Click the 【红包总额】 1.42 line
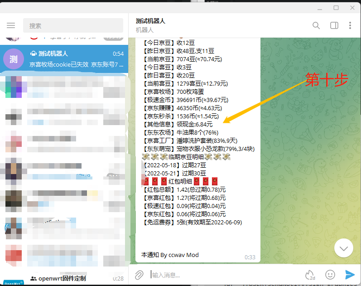Screen dimensions: 361x286 (184, 189)
